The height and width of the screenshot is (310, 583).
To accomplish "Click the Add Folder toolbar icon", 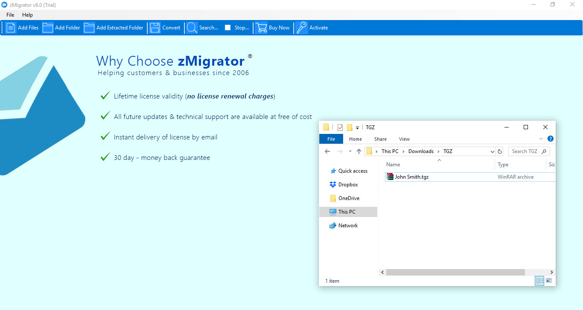I will [48, 28].
